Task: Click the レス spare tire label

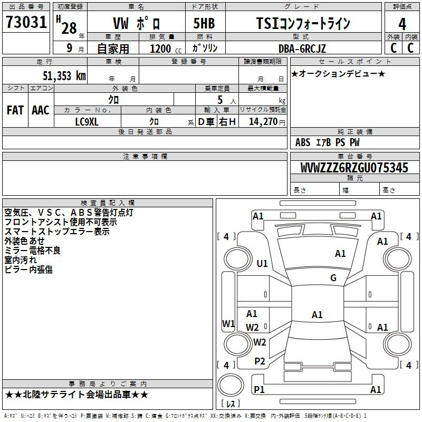Action: tap(231, 404)
